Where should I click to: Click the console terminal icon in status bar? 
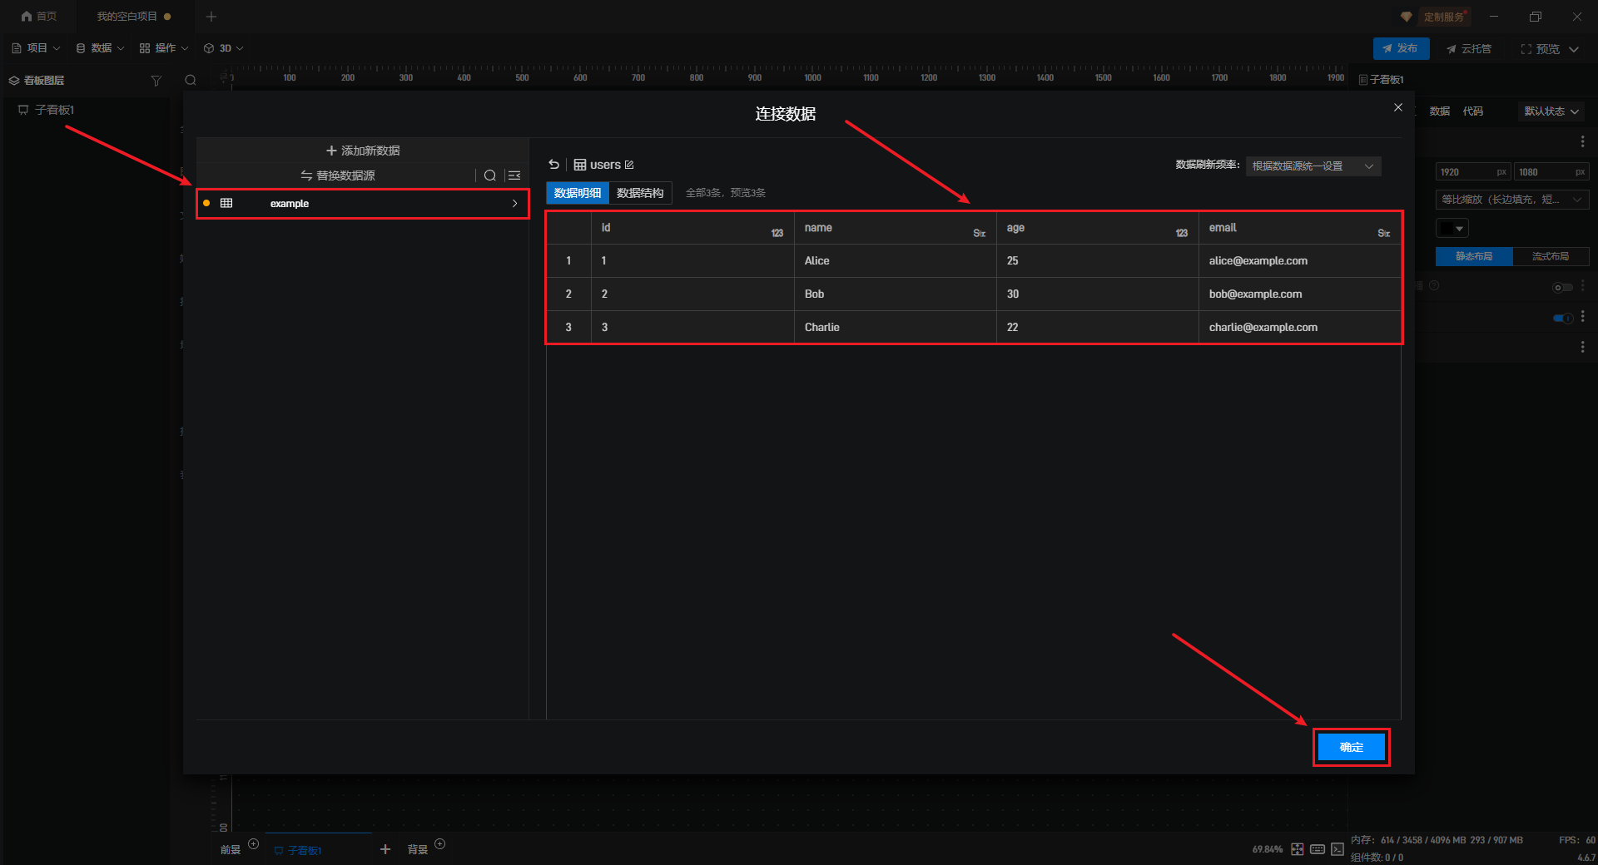tap(1337, 849)
